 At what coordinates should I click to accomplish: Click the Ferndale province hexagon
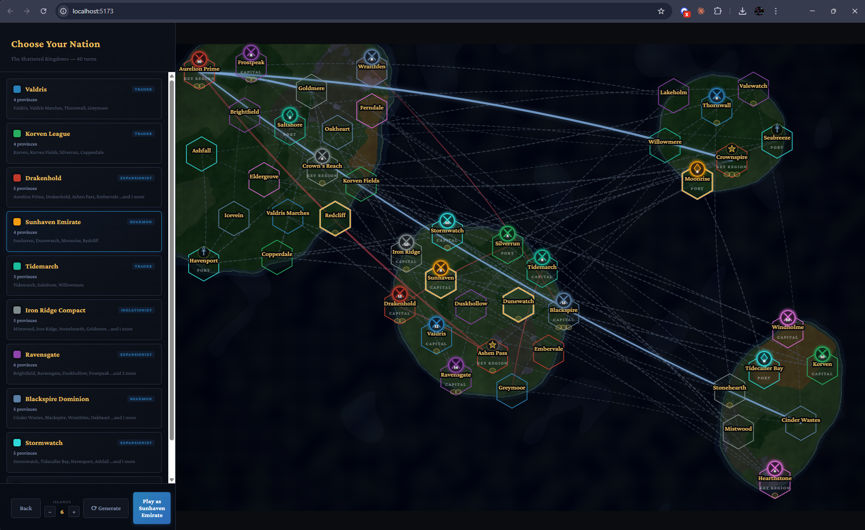(372, 111)
